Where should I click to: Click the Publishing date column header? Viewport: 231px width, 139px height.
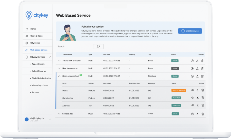(x=134, y=83)
